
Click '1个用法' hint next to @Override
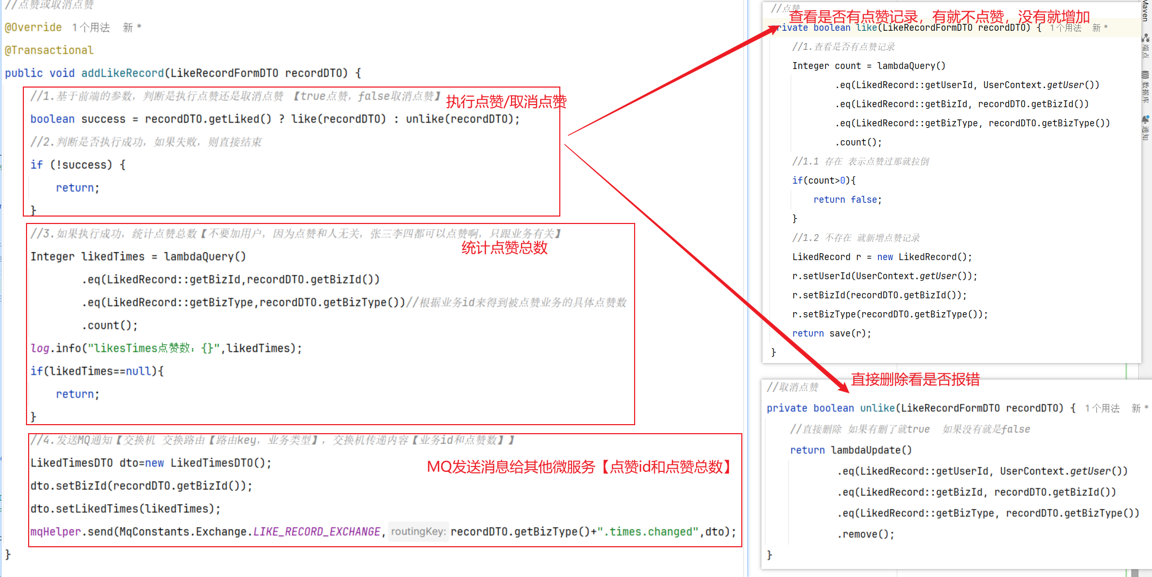point(91,28)
